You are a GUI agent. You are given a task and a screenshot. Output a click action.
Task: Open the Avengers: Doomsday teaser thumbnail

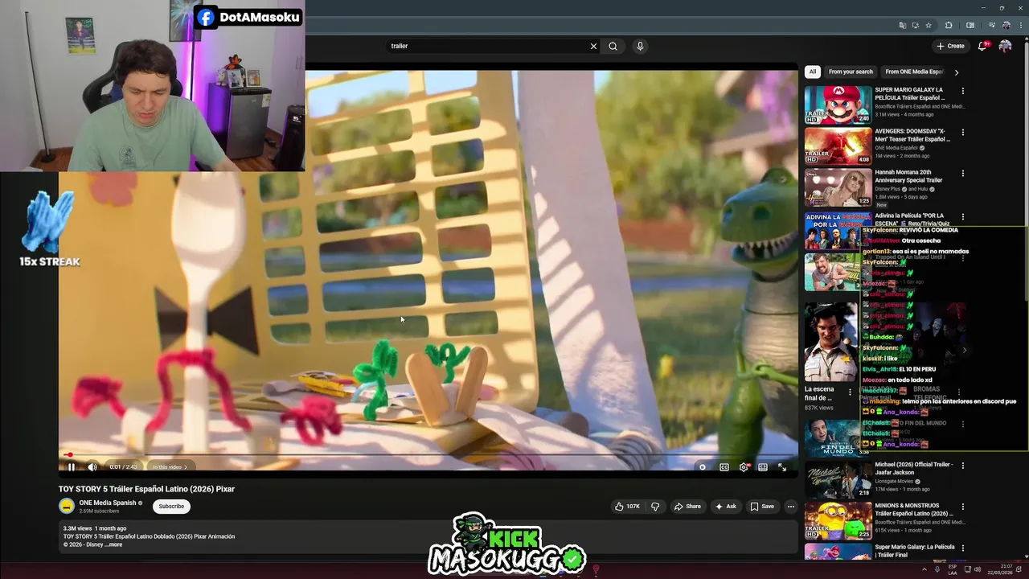tap(838, 146)
